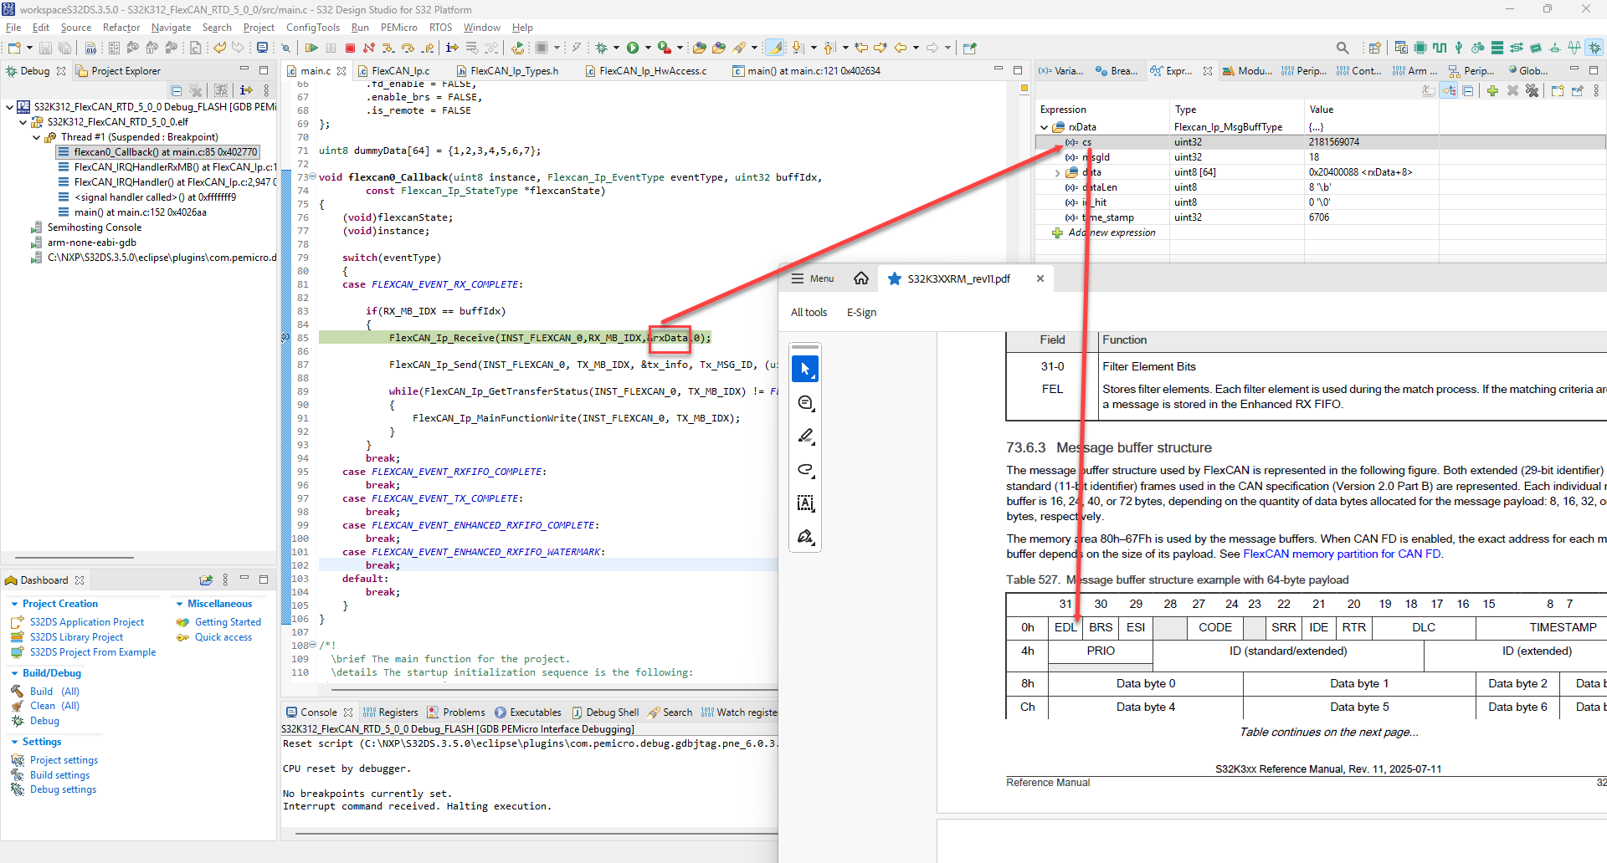Open the S32DS Application Project link
The height and width of the screenshot is (863, 1607).
click(x=87, y=622)
